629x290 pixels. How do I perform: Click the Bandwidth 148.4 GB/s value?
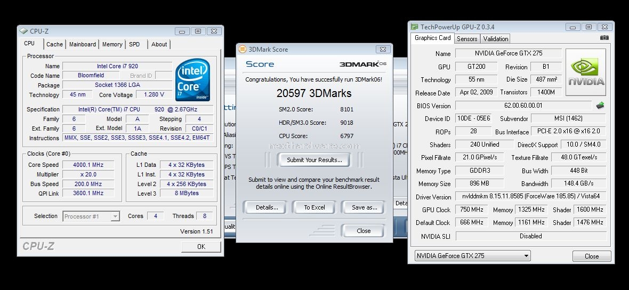[578, 183]
